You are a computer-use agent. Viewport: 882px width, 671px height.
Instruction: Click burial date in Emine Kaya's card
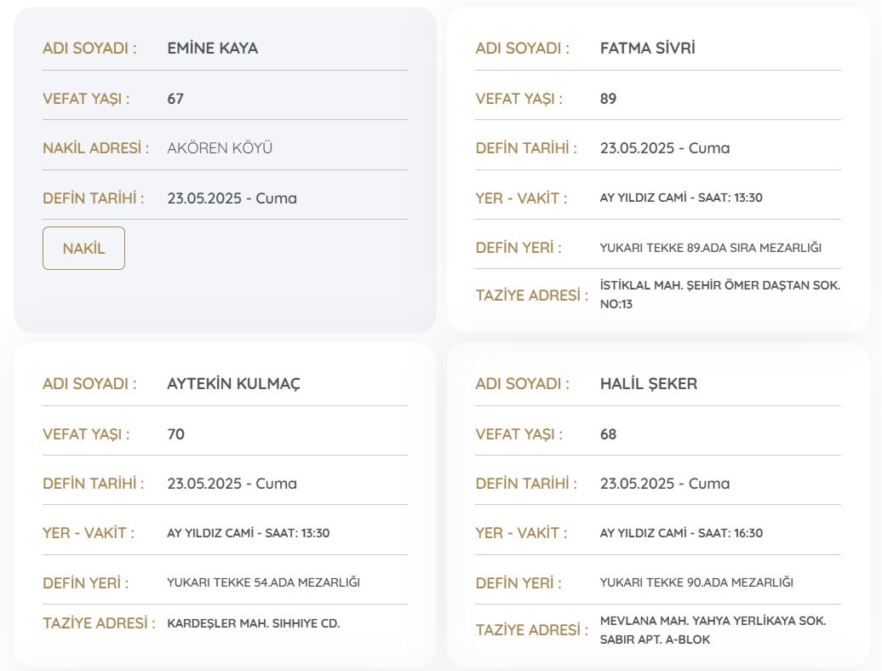pyautogui.click(x=232, y=198)
